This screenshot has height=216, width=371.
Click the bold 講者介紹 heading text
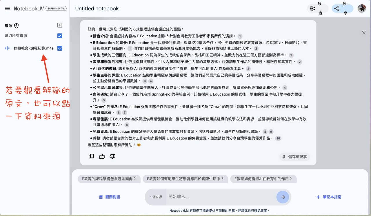click(x=100, y=36)
